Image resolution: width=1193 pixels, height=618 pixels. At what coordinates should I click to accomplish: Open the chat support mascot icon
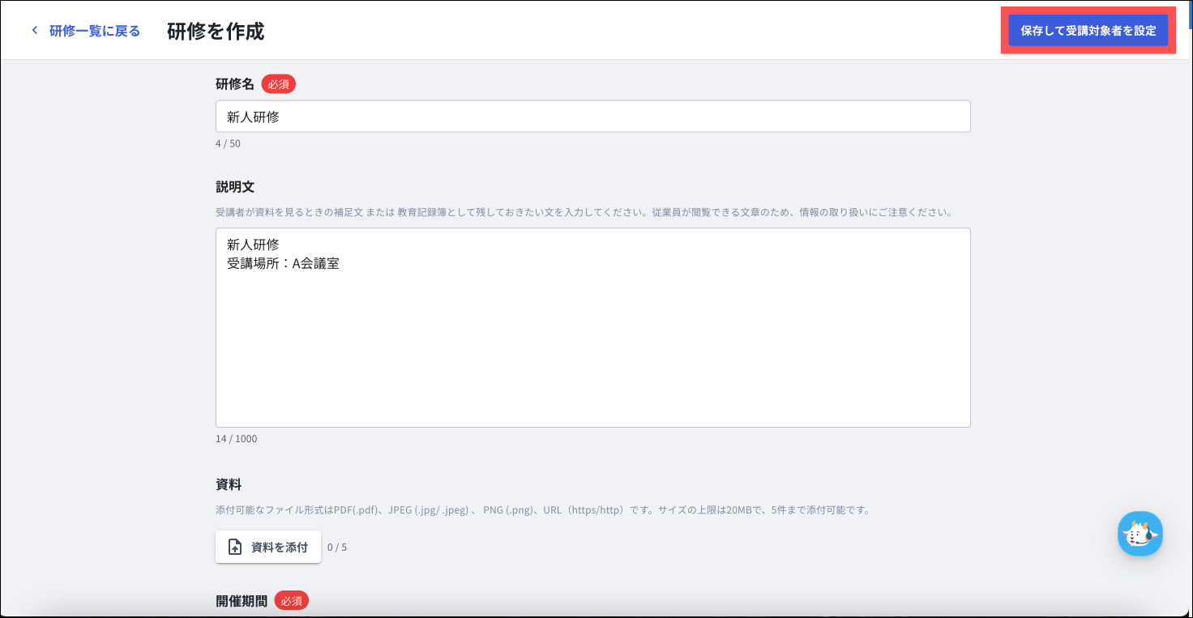[x=1140, y=534]
